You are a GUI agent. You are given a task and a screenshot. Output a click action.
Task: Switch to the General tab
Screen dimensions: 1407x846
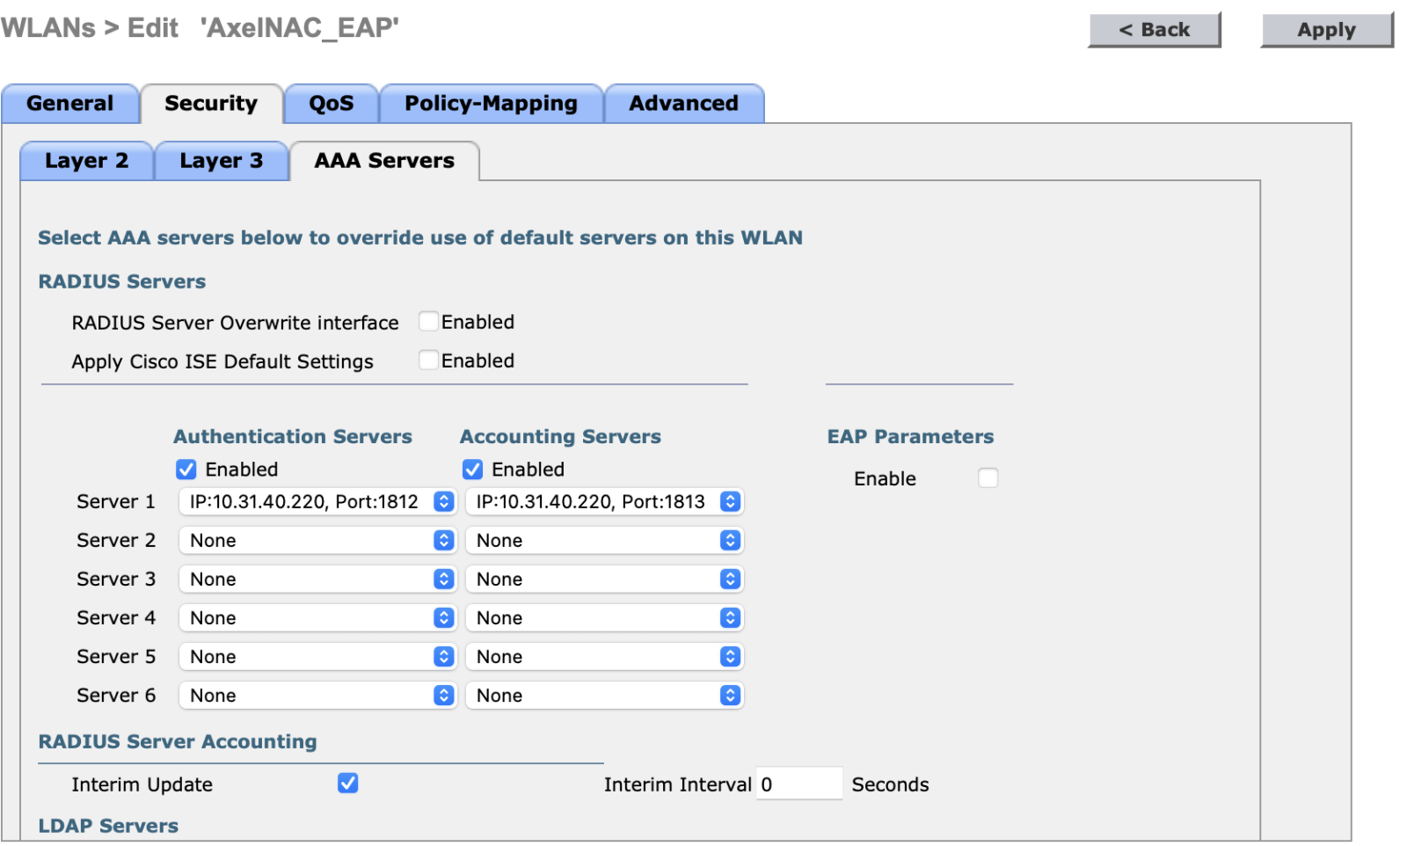point(70,104)
